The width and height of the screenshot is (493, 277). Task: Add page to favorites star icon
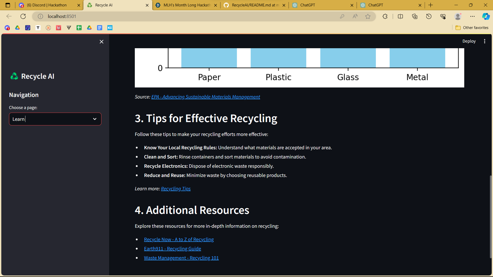click(x=368, y=16)
